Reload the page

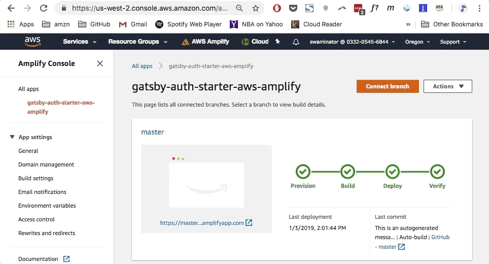coord(44,8)
